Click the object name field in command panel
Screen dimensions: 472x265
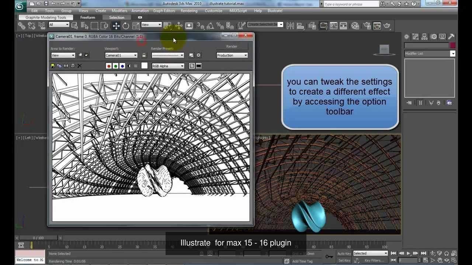click(x=427, y=45)
